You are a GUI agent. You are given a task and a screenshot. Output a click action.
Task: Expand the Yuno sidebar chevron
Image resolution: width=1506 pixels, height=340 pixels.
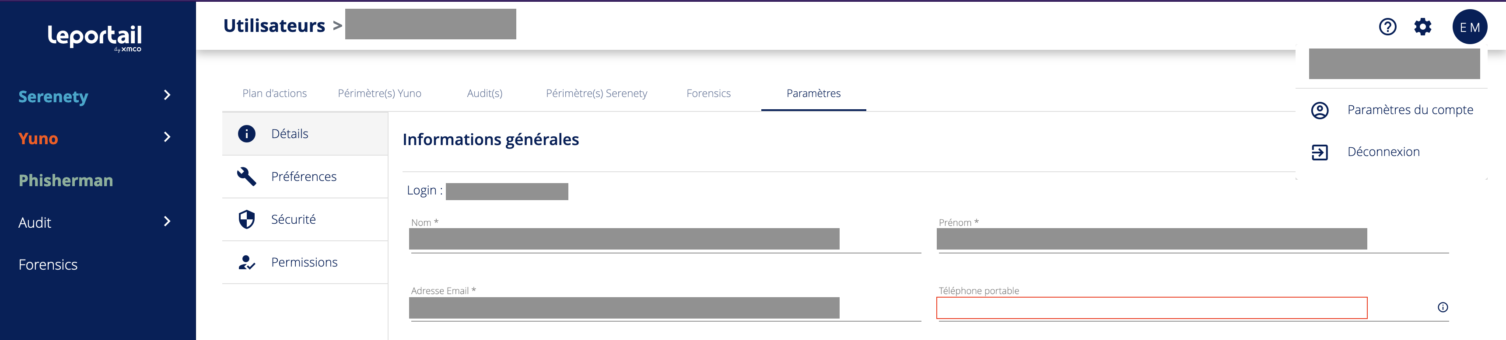pyautogui.click(x=167, y=137)
